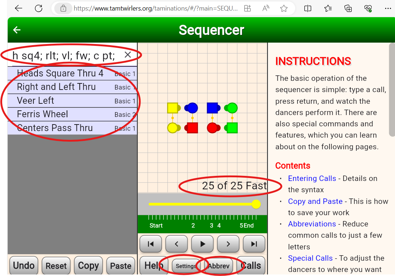Image resolution: width=395 pixels, height=276 pixels.
Task: Click the green circle dancer
Action: (x=232, y=108)
